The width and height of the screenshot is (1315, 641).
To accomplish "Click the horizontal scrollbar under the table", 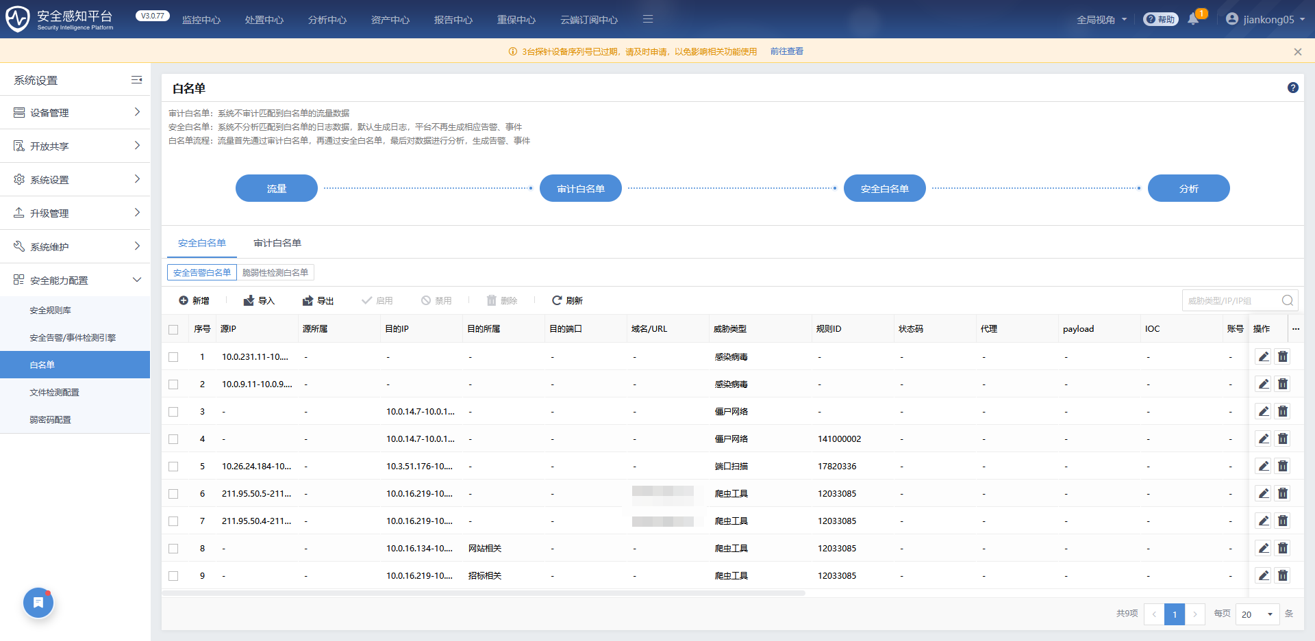I will coord(484,593).
